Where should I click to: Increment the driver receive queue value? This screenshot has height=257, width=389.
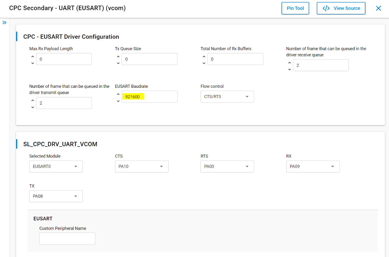click(289, 63)
